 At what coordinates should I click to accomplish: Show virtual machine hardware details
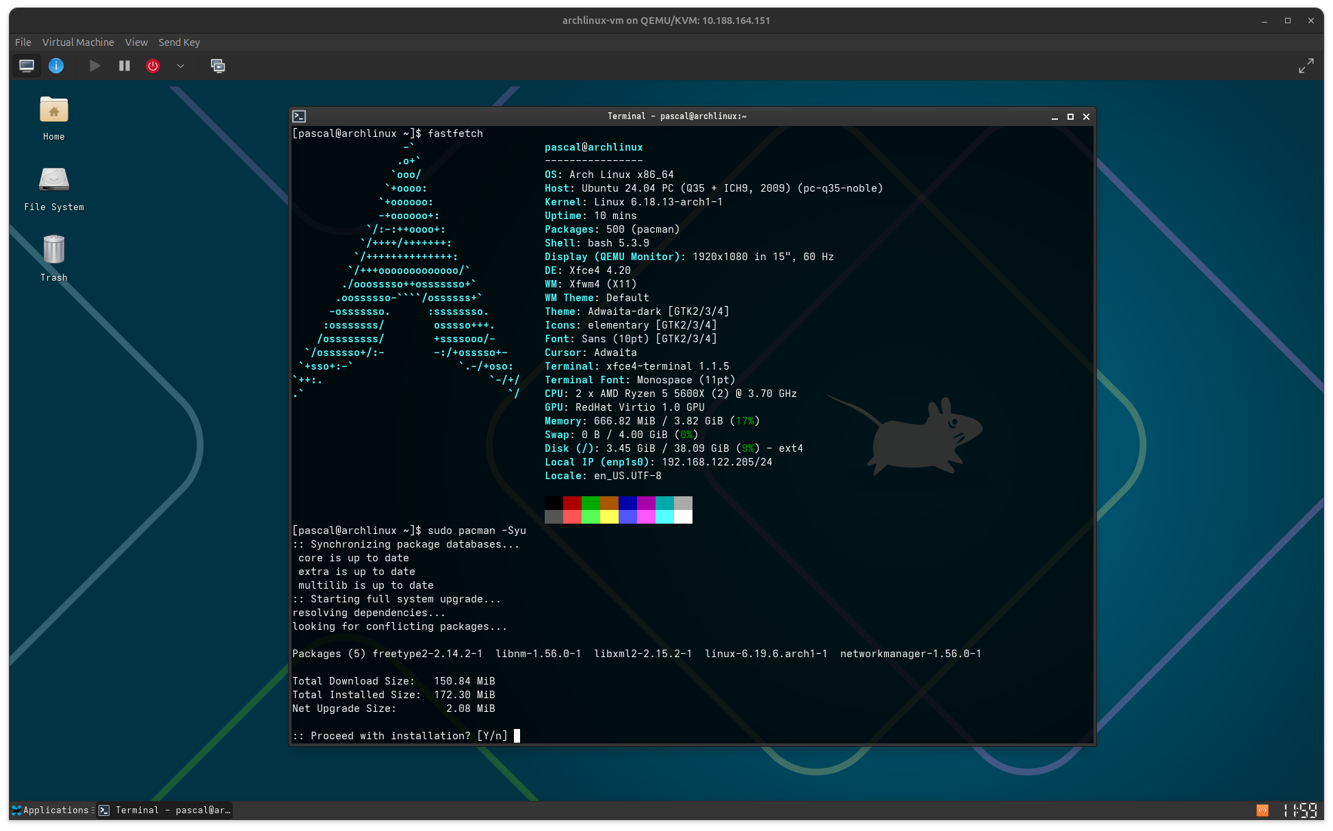coord(56,66)
